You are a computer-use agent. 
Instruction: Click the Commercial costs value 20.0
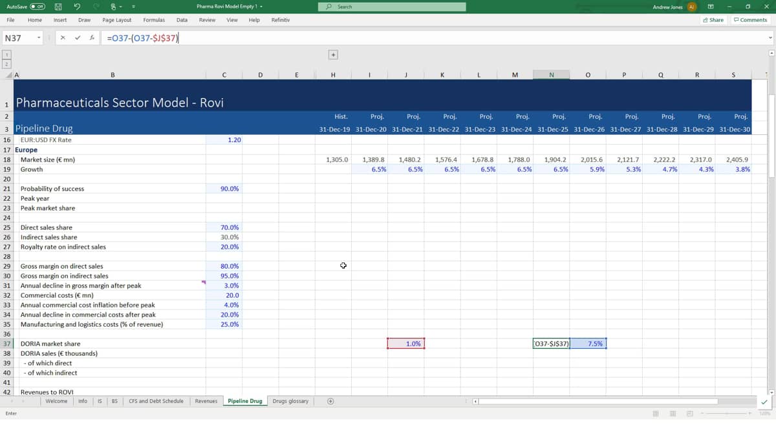point(224,295)
